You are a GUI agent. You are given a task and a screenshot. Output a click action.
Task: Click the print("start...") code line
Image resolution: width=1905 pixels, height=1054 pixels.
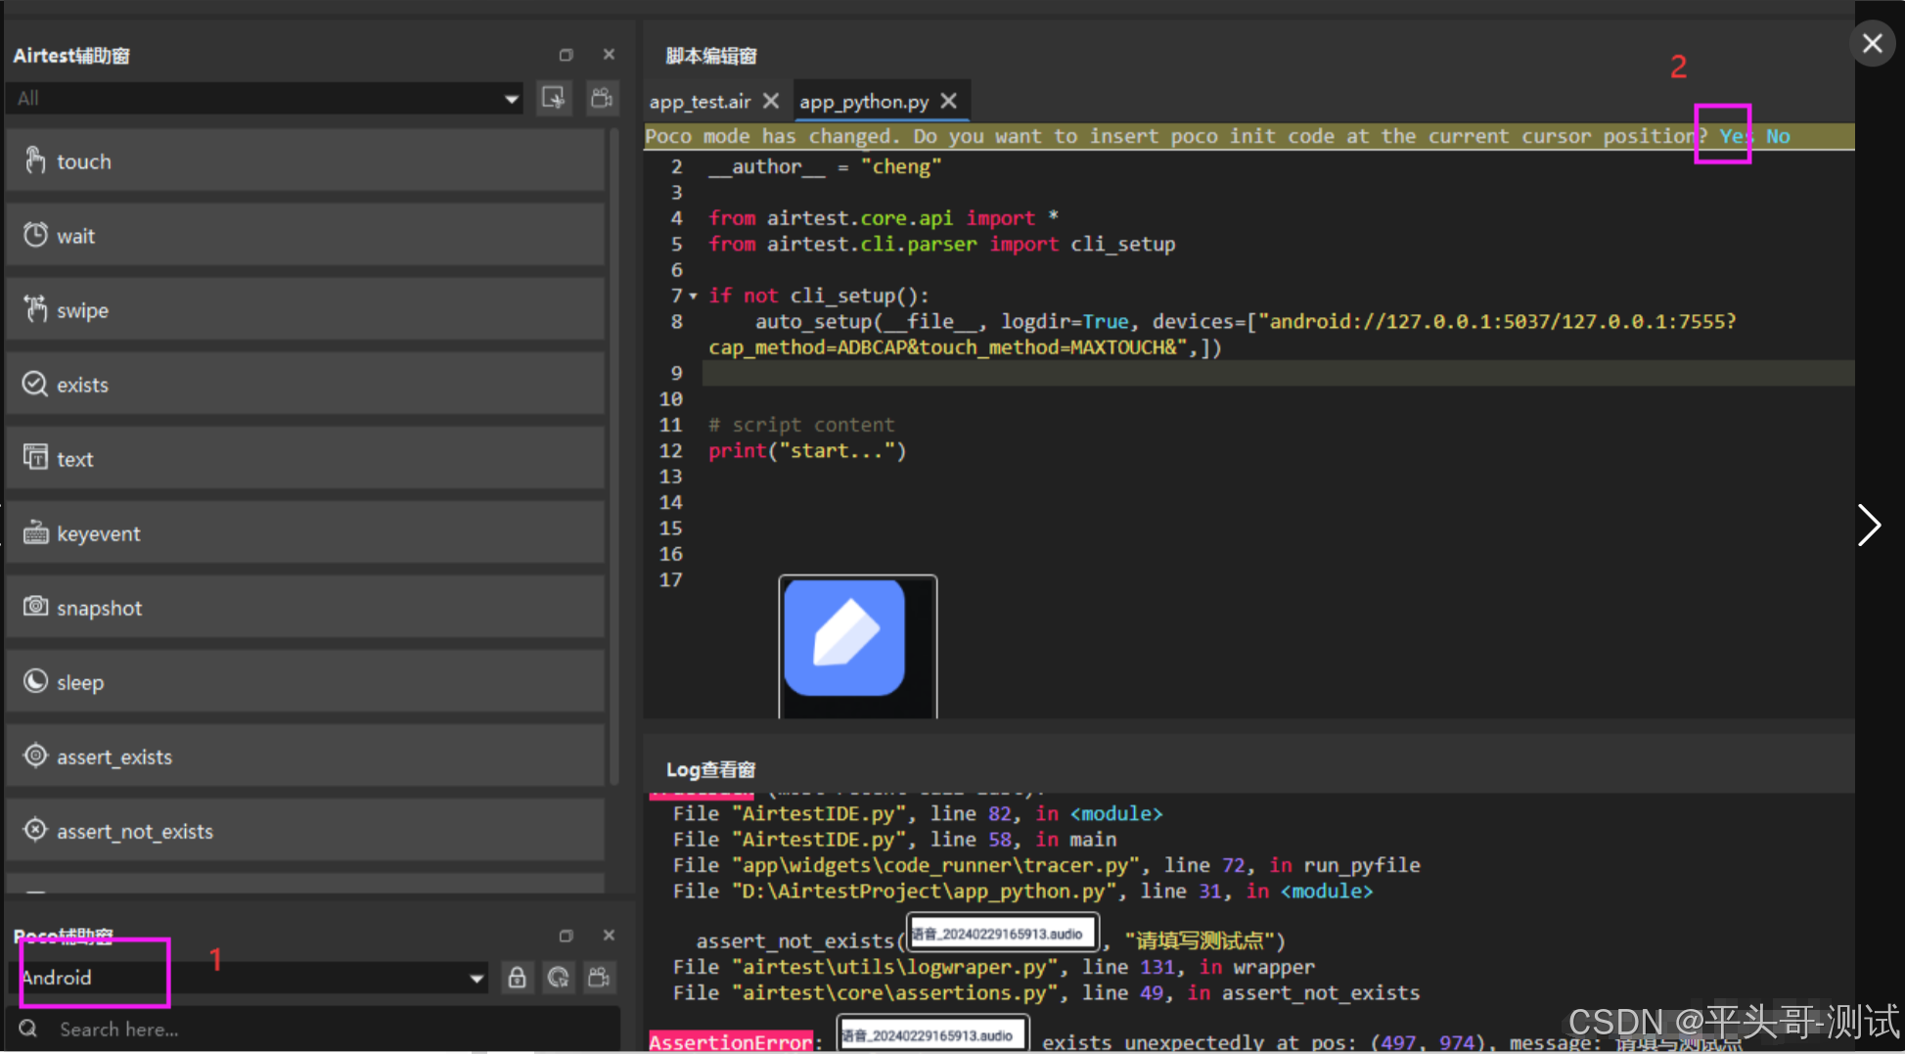click(x=807, y=451)
